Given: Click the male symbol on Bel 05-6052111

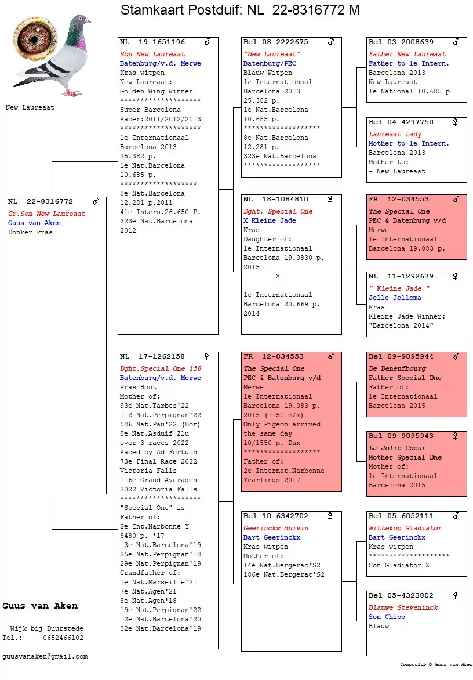Looking at the screenshot, I should click(456, 516).
